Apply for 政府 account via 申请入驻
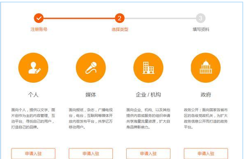Screen dimensions: 244x159 click(x=206, y=154)
